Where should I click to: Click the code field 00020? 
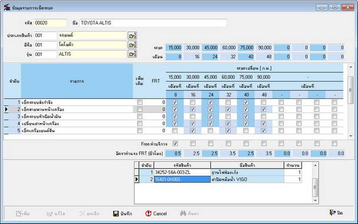pyautogui.click(x=51, y=23)
